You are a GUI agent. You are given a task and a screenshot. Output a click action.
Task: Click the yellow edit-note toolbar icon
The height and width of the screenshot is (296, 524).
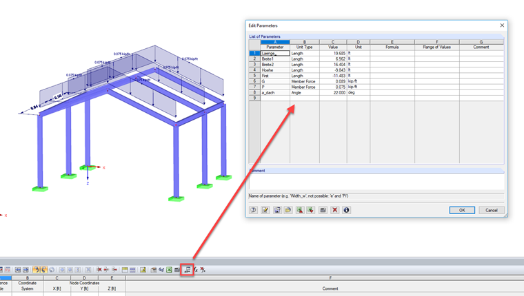tap(143, 270)
